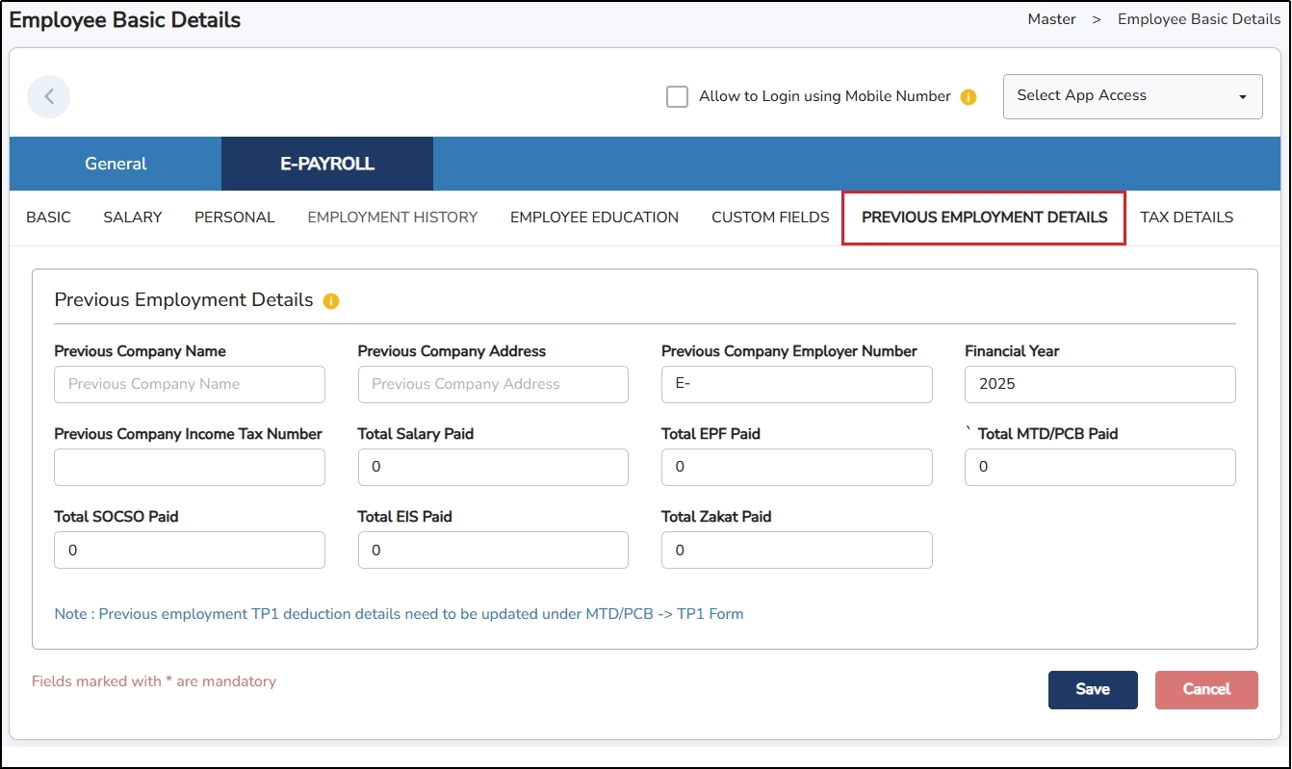Switch to the CUSTOM FIELDS tab
Image resolution: width=1292 pixels, height=769 pixels.
click(770, 218)
